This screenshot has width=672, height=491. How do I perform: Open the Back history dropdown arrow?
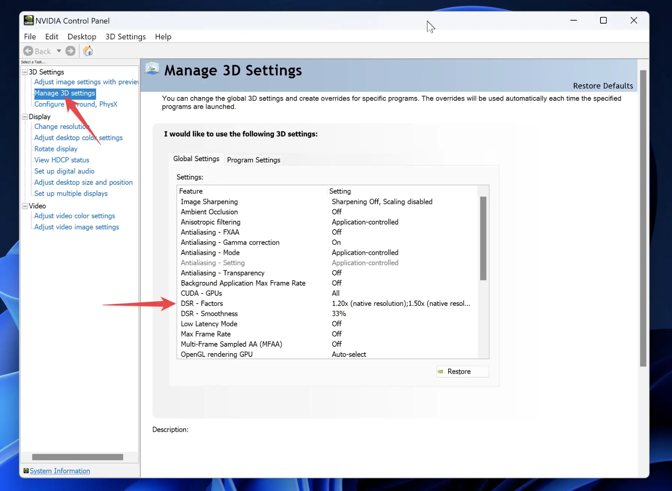59,51
